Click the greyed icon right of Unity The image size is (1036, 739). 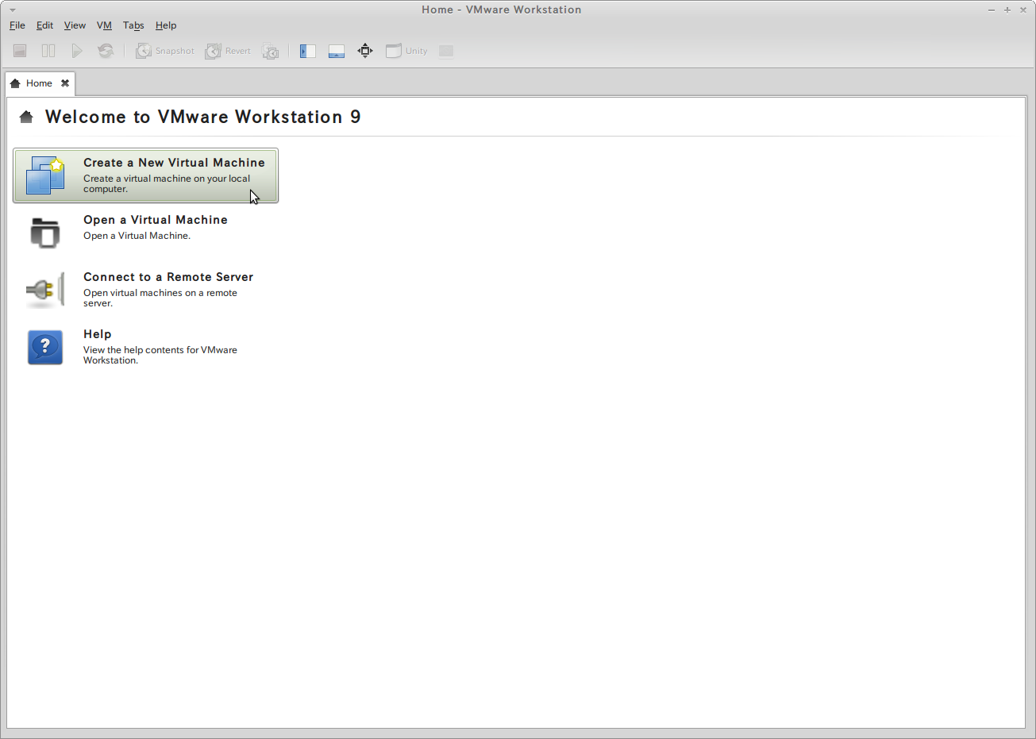tap(446, 51)
